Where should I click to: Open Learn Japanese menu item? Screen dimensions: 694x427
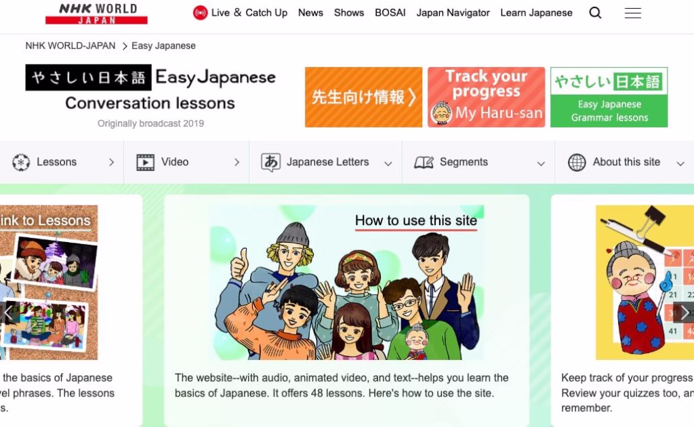pos(536,13)
